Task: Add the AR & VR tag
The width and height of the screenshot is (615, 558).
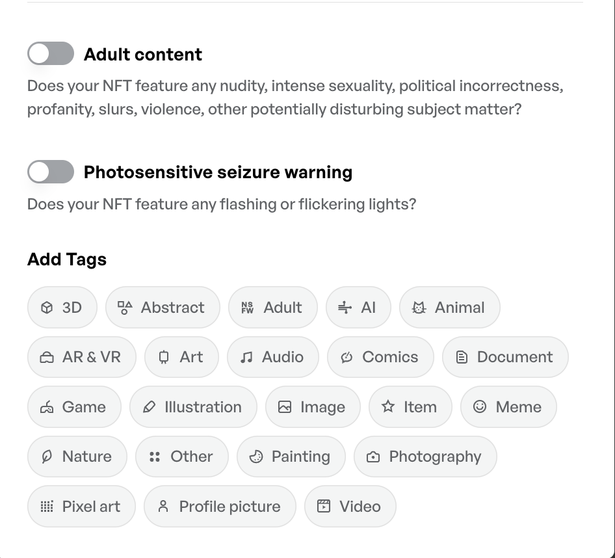Action: coord(82,357)
